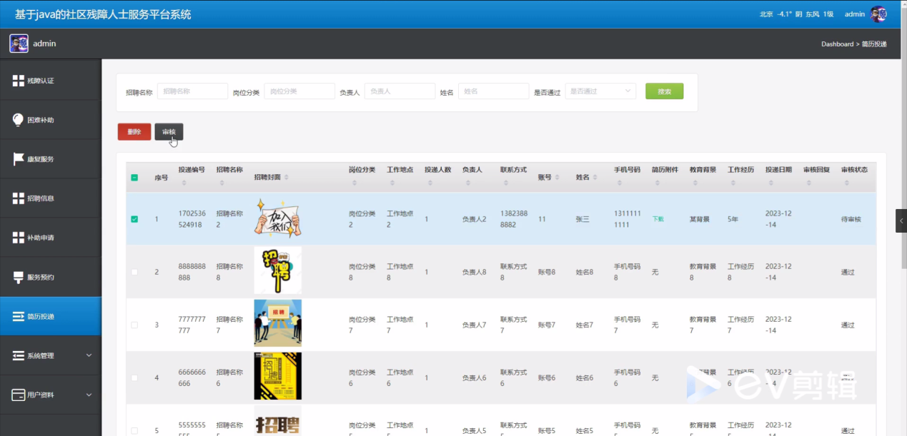Expand the 用户资料 chevron arrow
This screenshot has height=436, width=907.
(x=89, y=395)
